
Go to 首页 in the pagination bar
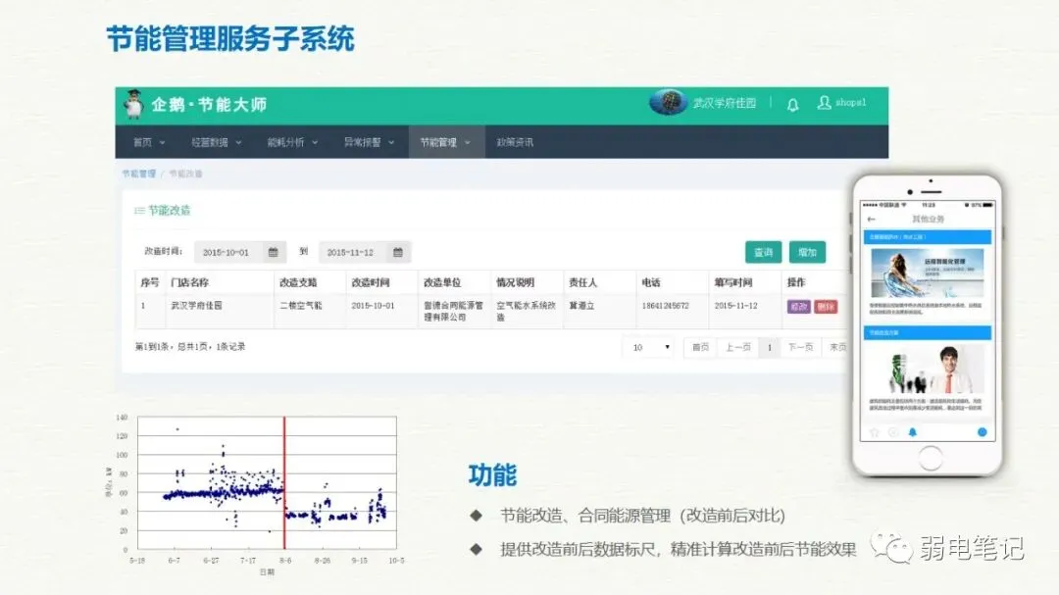tap(700, 347)
